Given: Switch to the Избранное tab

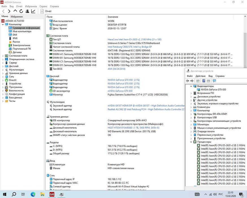Looking at the screenshot, I should (17, 17).
